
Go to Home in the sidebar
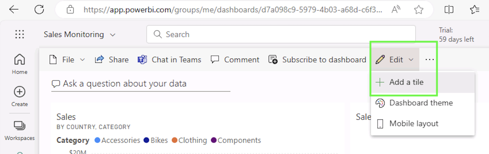19,64
